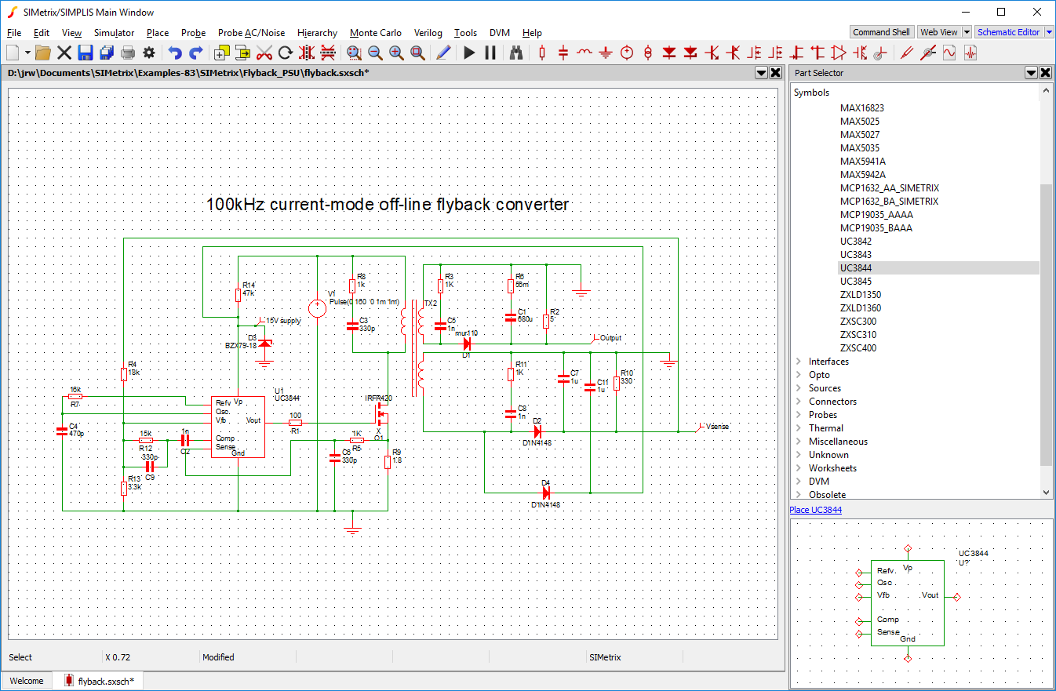Open the Monte Carlo menu

(x=375, y=33)
